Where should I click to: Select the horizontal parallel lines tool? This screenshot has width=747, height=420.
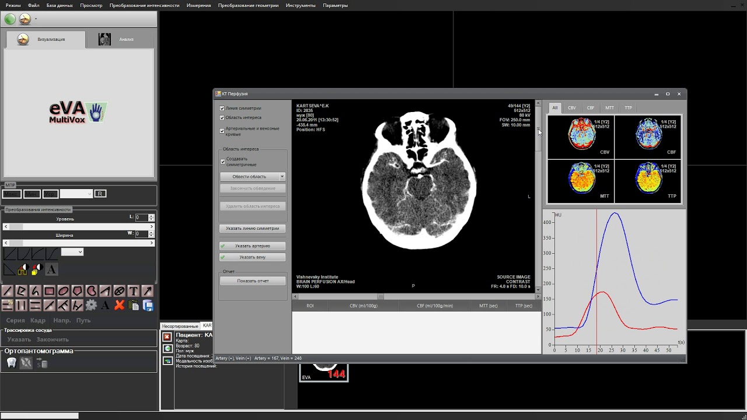(35, 304)
